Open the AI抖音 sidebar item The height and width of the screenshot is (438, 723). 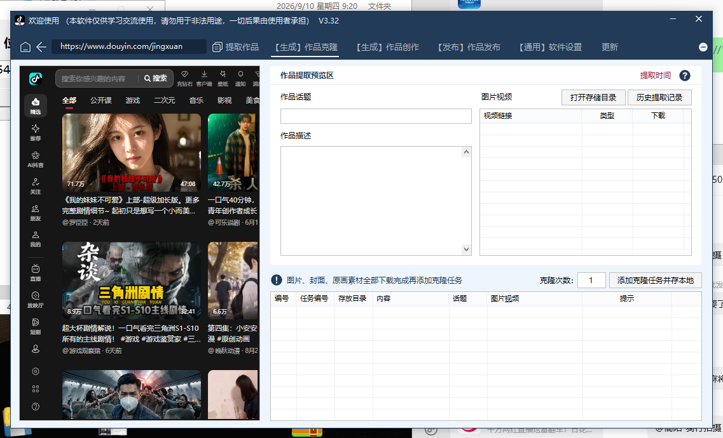pyautogui.click(x=36, y=159)
